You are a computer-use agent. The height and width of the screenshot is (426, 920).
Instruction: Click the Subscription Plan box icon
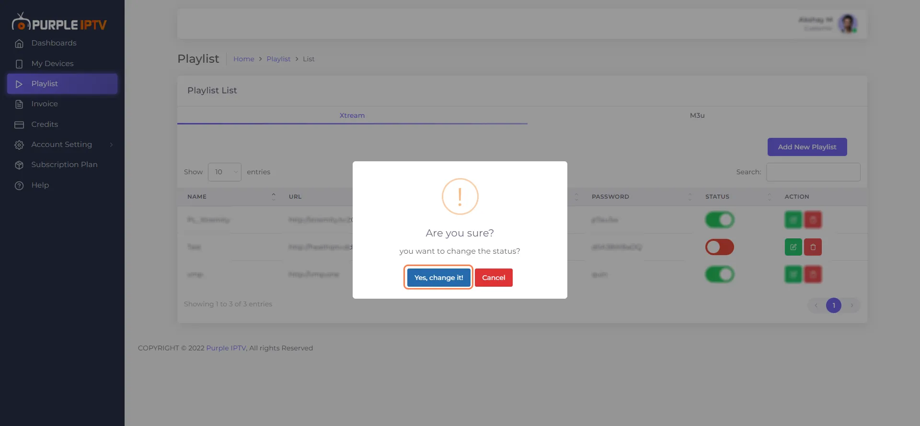(x=19, y=165)
